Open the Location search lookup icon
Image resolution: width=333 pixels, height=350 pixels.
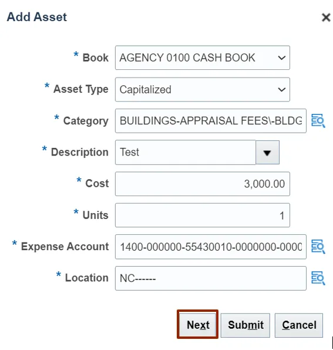[x=318, y=278]
